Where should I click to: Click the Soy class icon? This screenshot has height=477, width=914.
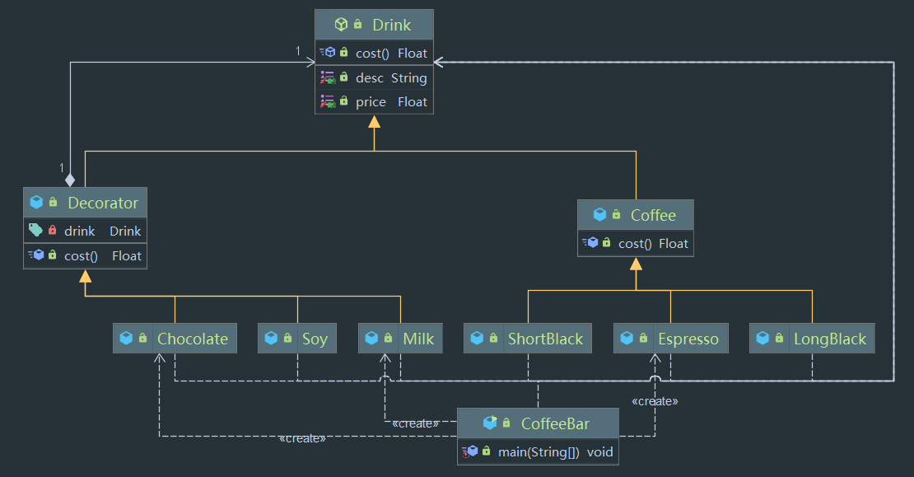[271, 338]
